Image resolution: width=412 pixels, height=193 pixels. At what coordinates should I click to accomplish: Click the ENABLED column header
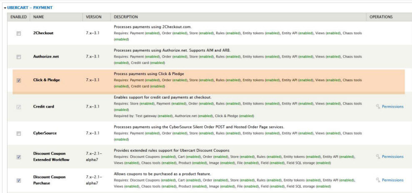pos(18,17)
